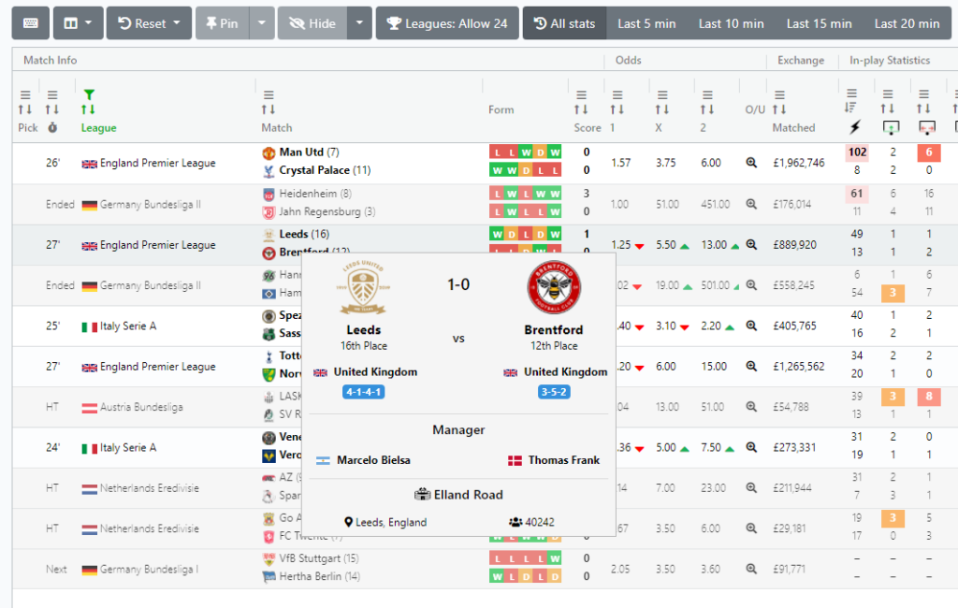Toggle the Pin button in the toolbar
This screenshot has height=608, width=958.
click(x=222, y=22)
